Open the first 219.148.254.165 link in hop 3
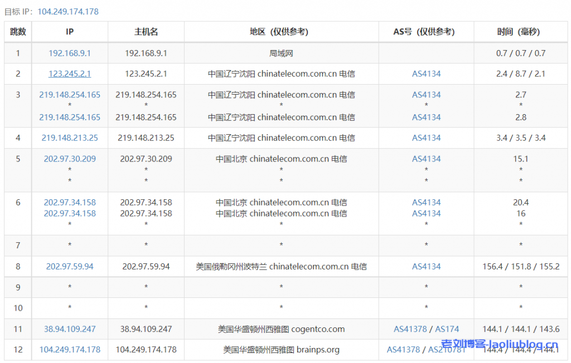The width and height of the screenshot is (571, 363). (69, 95)
